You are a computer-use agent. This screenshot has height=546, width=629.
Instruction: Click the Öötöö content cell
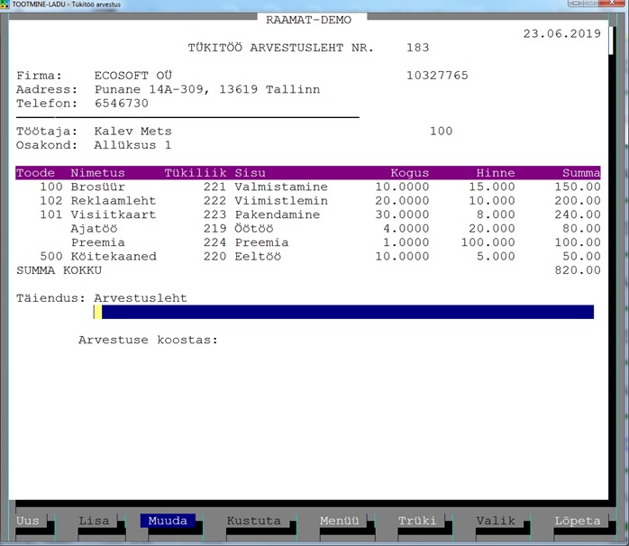pos(254,229)
